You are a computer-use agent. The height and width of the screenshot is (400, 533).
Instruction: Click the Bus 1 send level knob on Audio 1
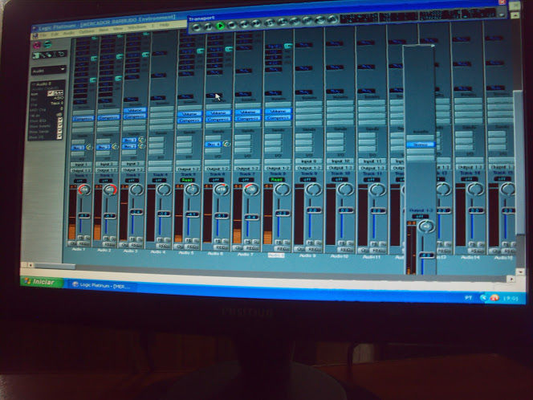[x=89, y=147]
